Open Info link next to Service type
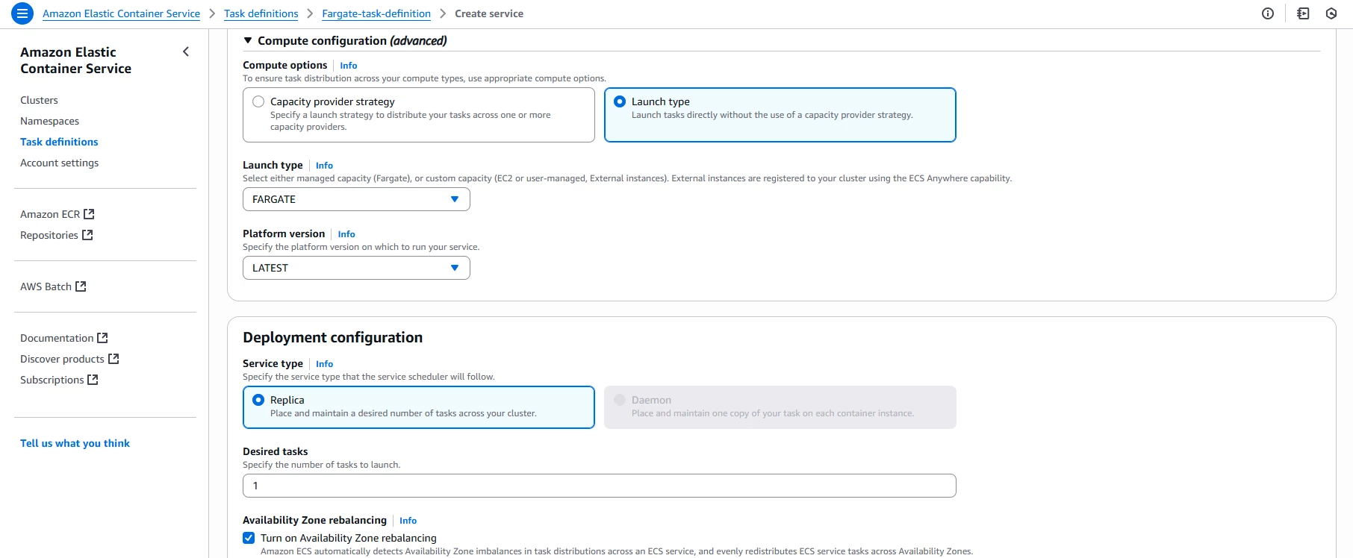Viewport: 1353px width, 558px height. (x=324, y=364)
